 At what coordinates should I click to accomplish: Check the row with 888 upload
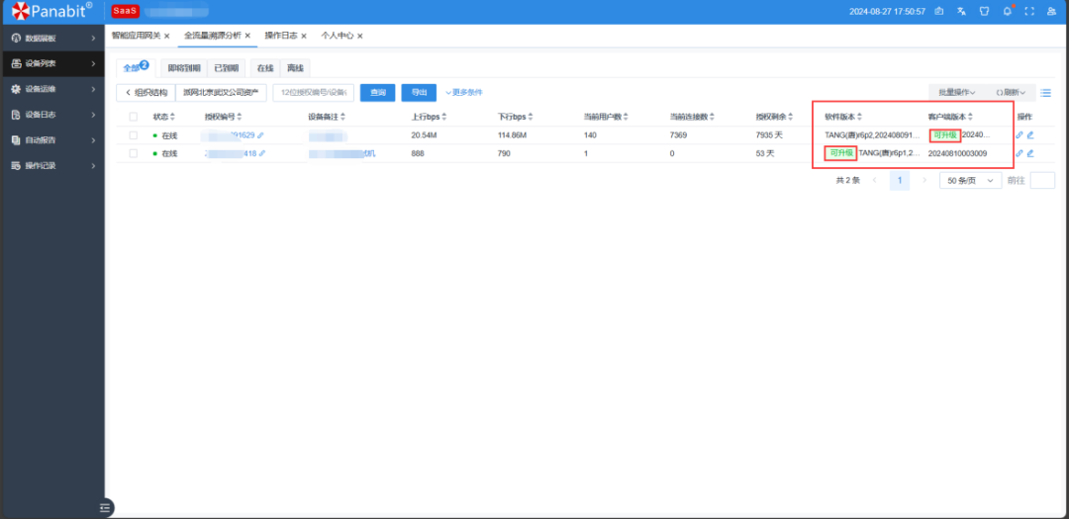(x=133, y=153)
